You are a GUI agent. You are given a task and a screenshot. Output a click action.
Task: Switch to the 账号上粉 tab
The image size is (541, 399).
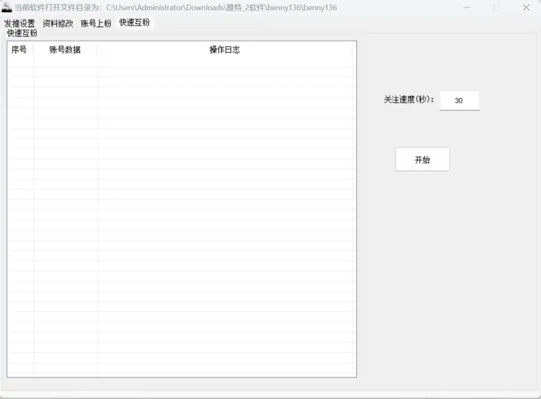[95, 22]
